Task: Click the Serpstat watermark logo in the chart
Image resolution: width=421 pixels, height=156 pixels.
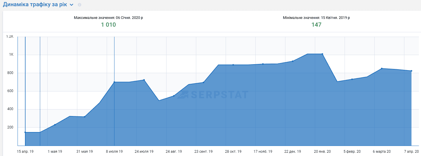Action: [213, 95]
